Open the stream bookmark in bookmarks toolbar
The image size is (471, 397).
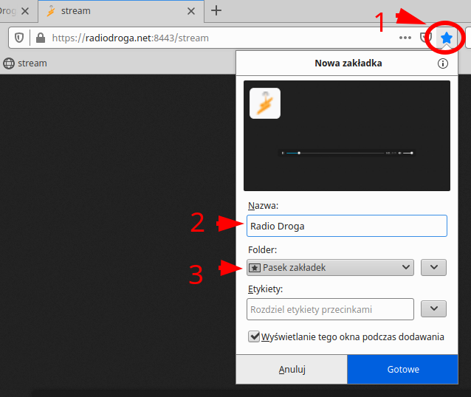point(25,63)
